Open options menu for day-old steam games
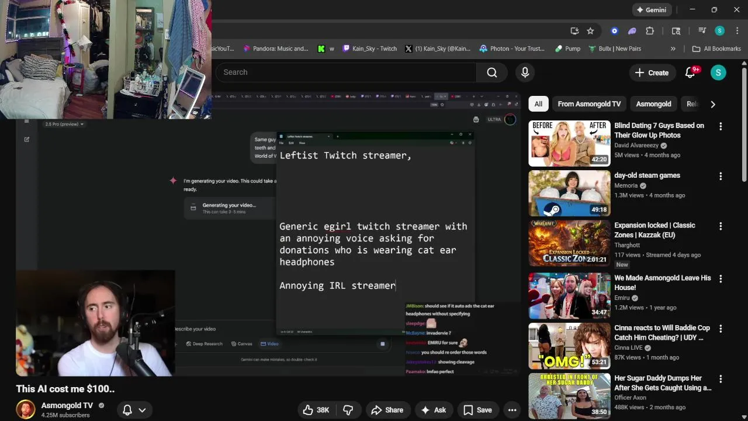Viewport: 748px width, 421px height. [x=721, y=176]
